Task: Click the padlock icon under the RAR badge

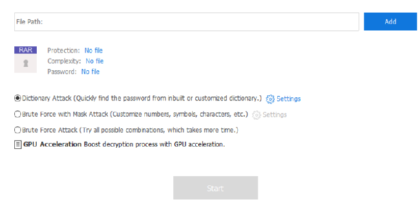Action: [x=25, y=63]
